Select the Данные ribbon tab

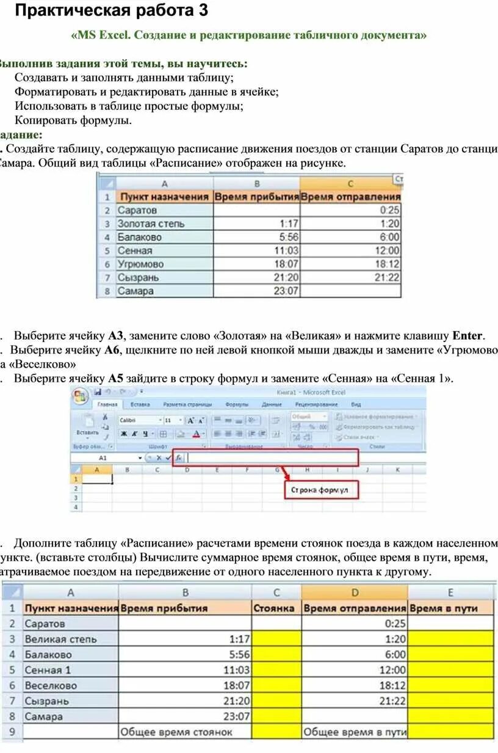[272, 404]
